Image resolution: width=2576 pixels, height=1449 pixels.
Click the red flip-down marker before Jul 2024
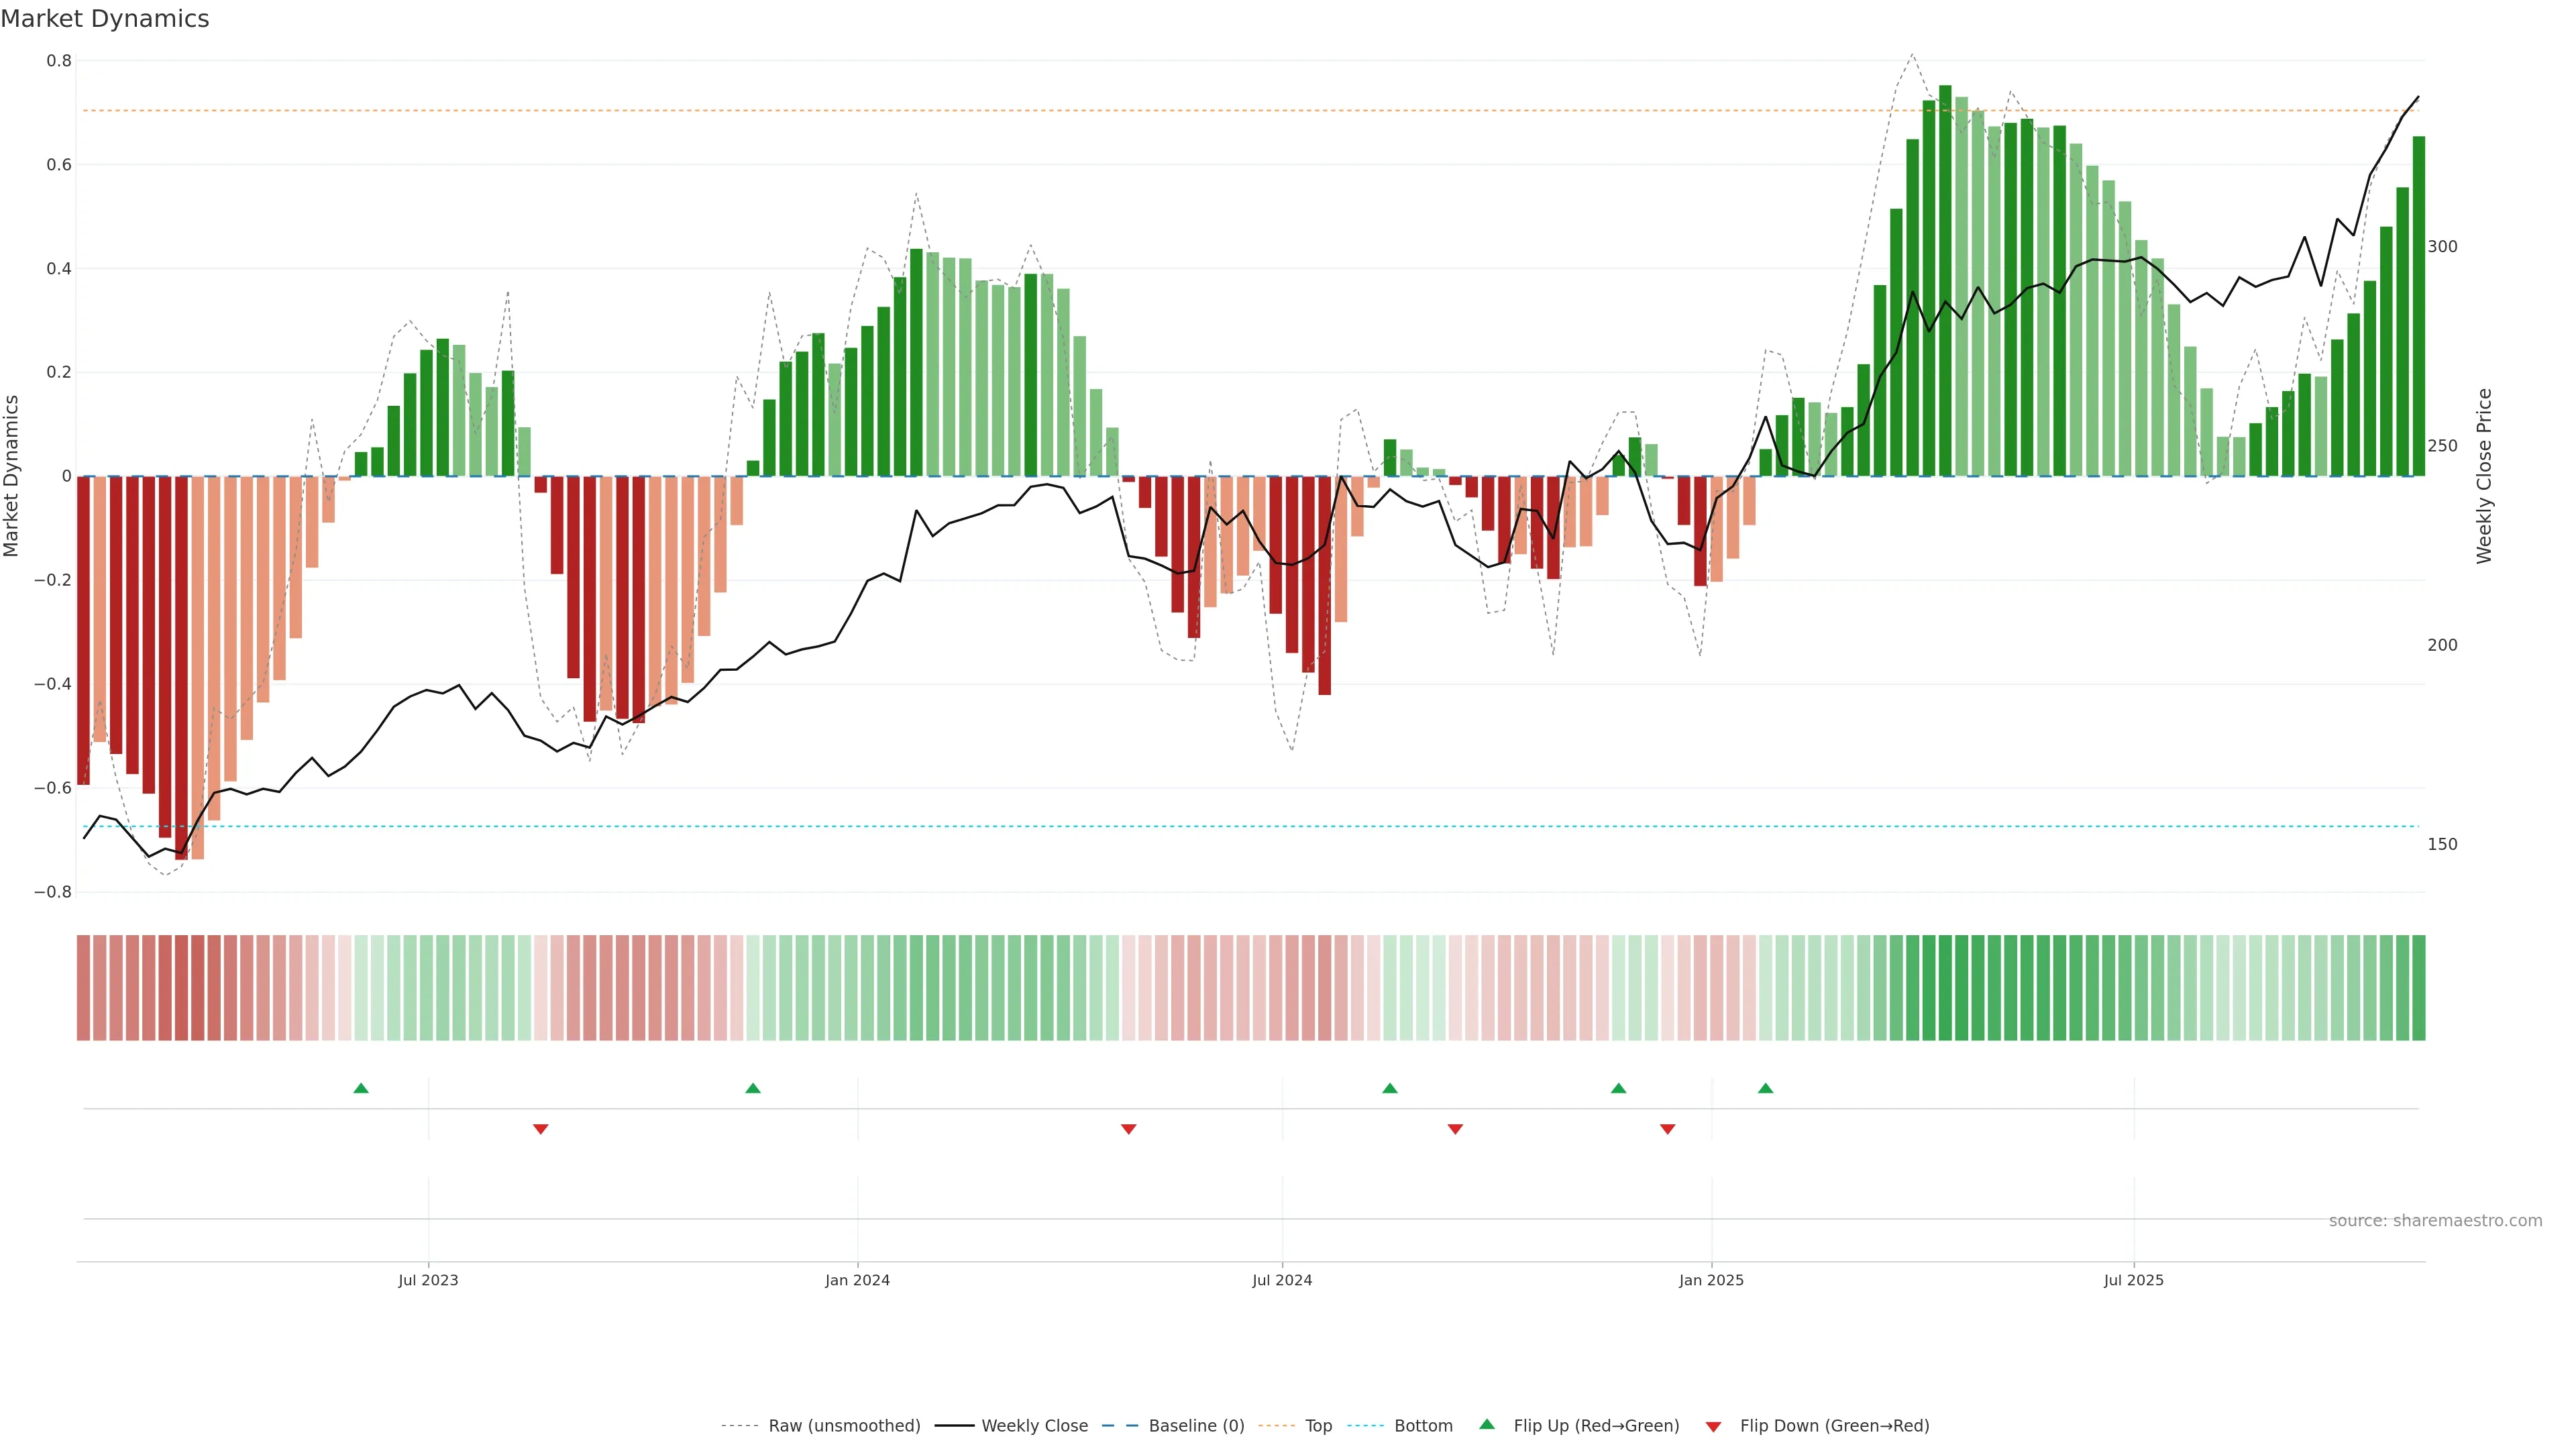tap(1128, 1129)
